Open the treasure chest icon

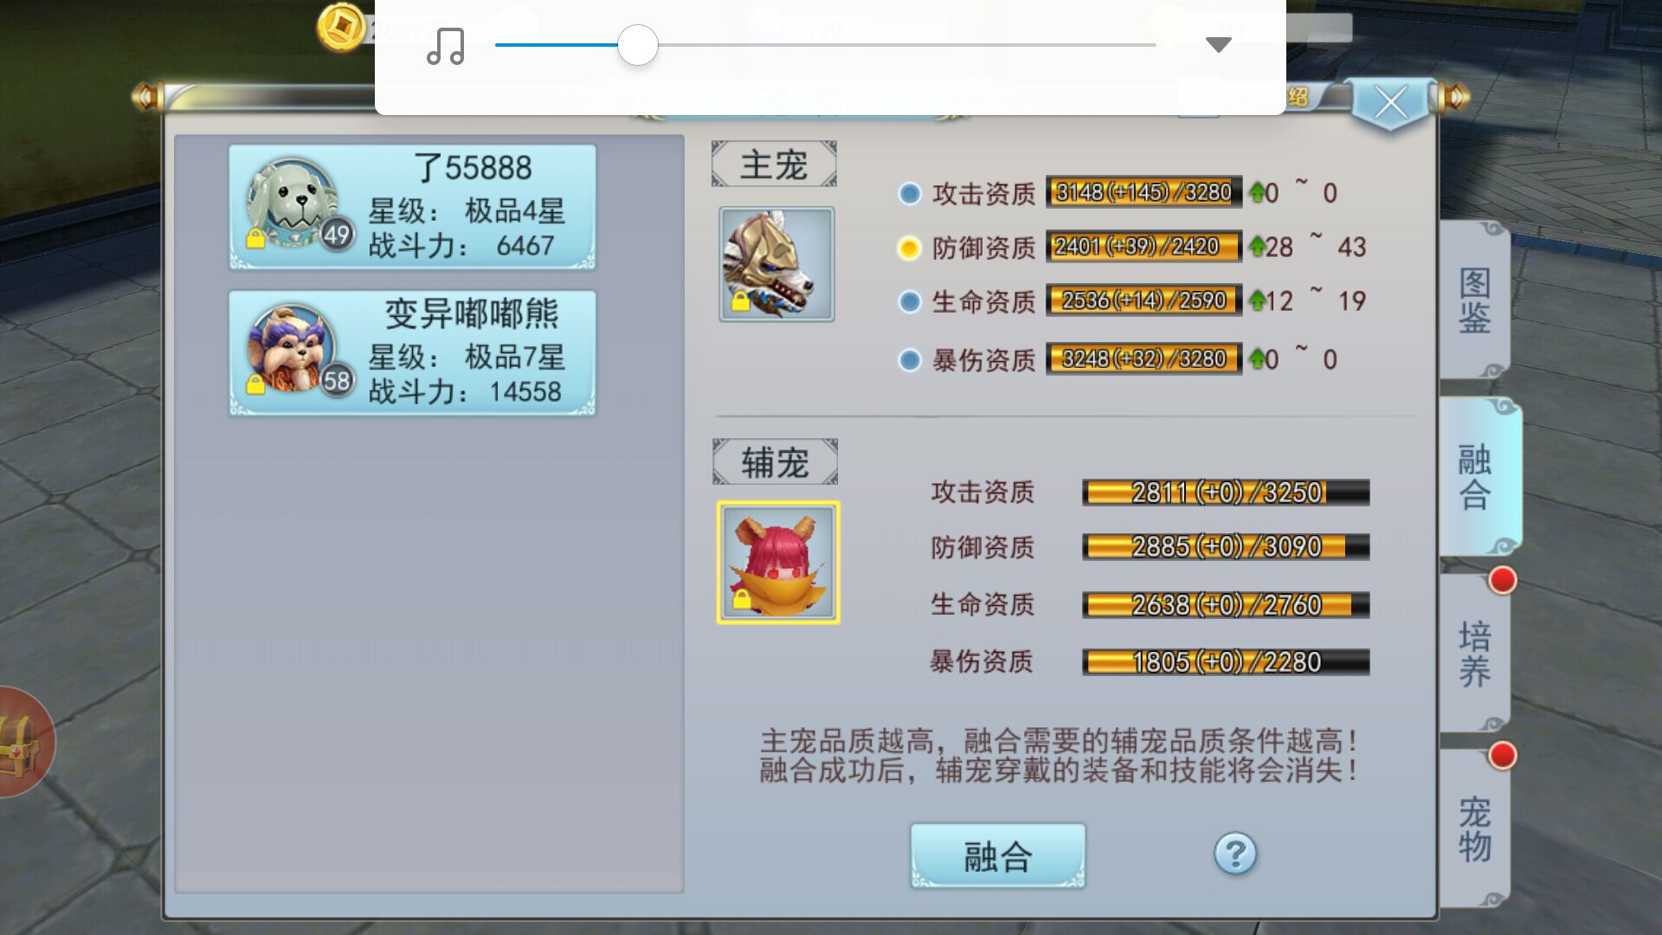click(x=22, y=743)
